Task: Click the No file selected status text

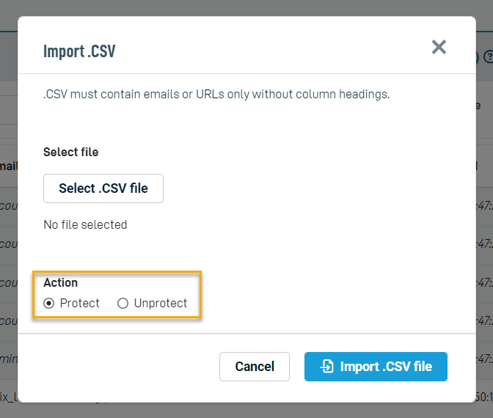Action: [85, 224]
